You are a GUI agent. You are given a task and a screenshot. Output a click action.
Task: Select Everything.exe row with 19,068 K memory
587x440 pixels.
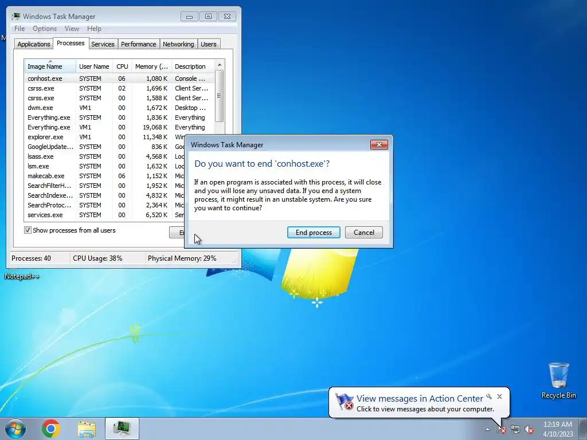click(119, 127)
